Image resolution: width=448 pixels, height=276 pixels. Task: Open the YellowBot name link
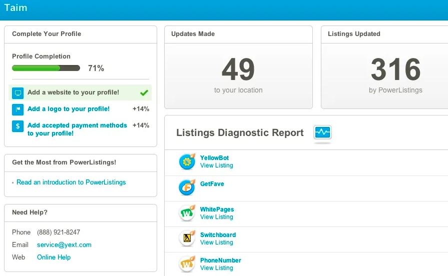[214, 158]
